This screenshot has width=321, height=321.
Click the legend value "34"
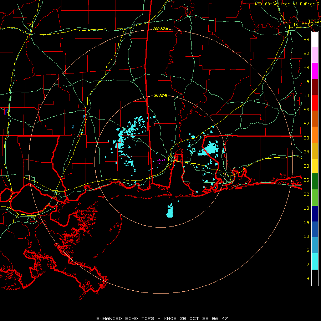306,152
